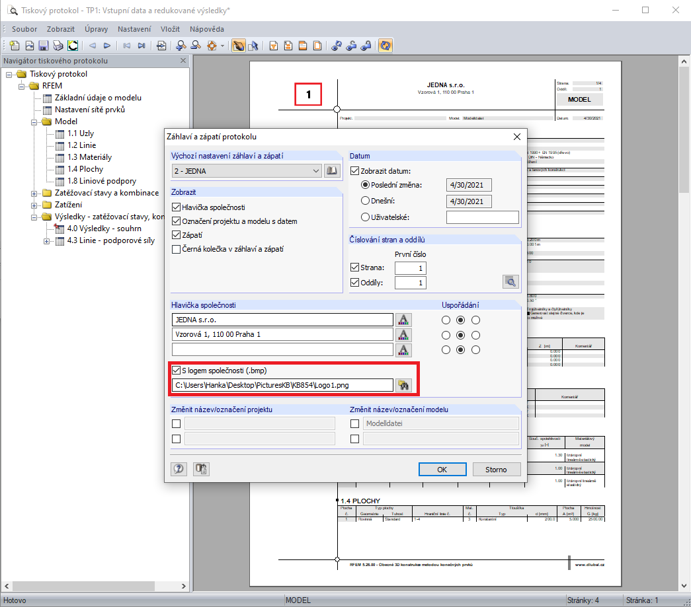Click the navigator horizontal scrollbar
This screenshot has height=607, width=691.
[83, 586]
